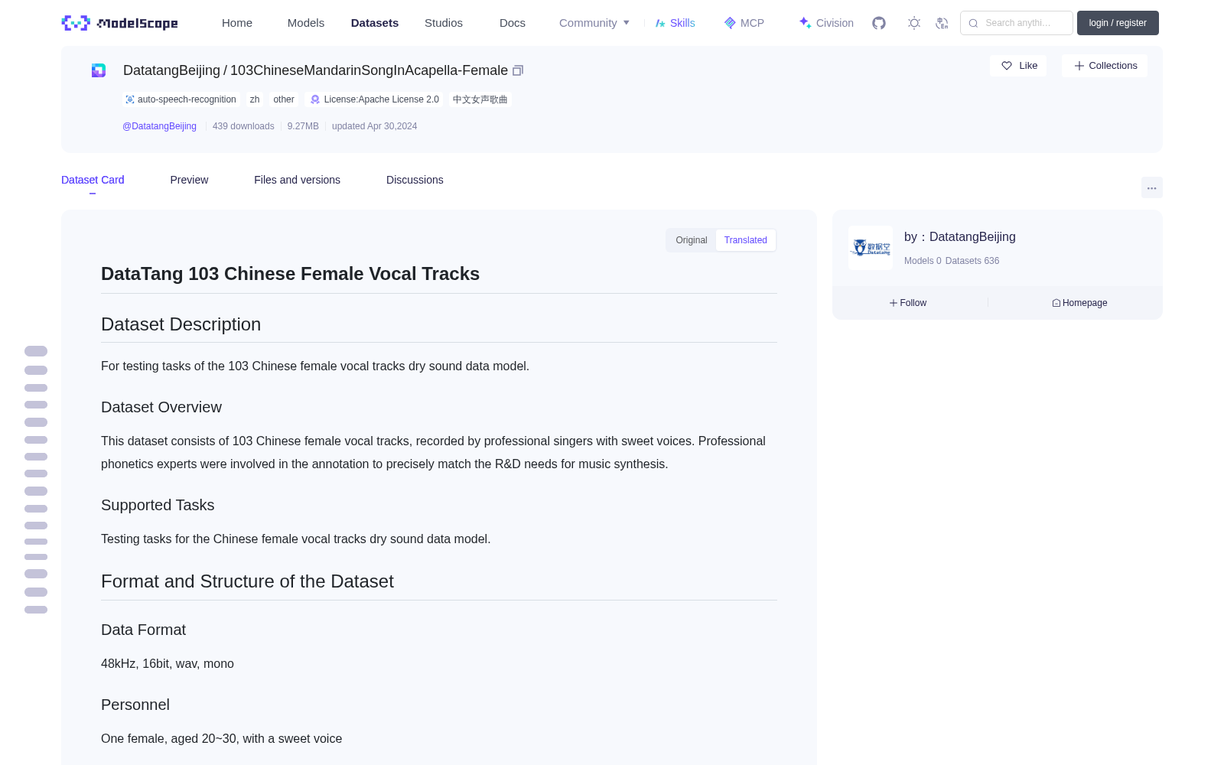Switch to the Preview tab
This screenshot has width=1224, height=765.
coord(189,180)
